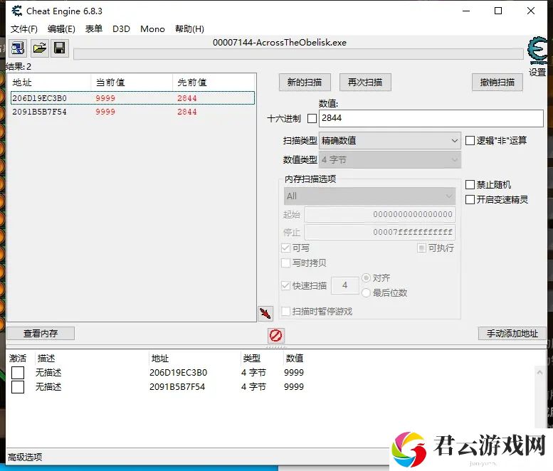553x471 pixels.
Task: Open the Cheat Engine logo settings
Action: [x=537, y=51]
